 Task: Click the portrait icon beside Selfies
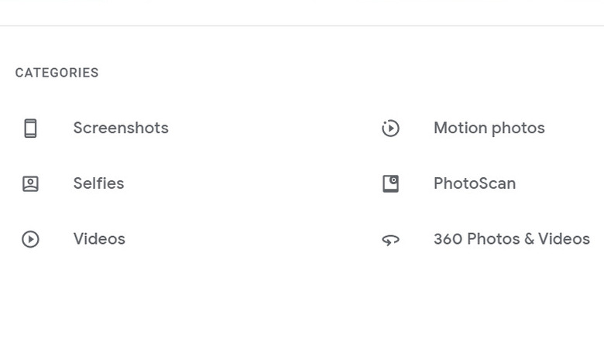coord(30,184)
